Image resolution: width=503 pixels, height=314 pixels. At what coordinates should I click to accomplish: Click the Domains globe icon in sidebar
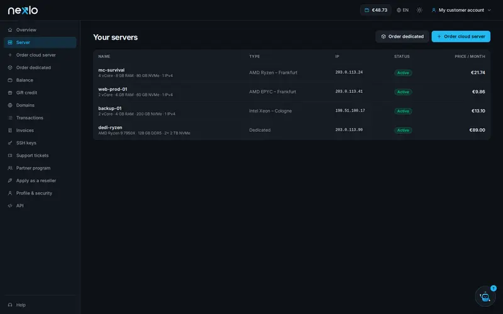point(10,105)
